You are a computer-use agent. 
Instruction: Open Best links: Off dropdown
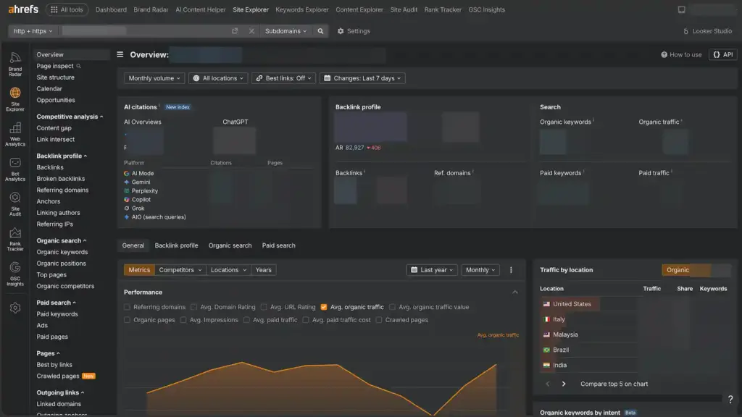(x=284, y=78)
